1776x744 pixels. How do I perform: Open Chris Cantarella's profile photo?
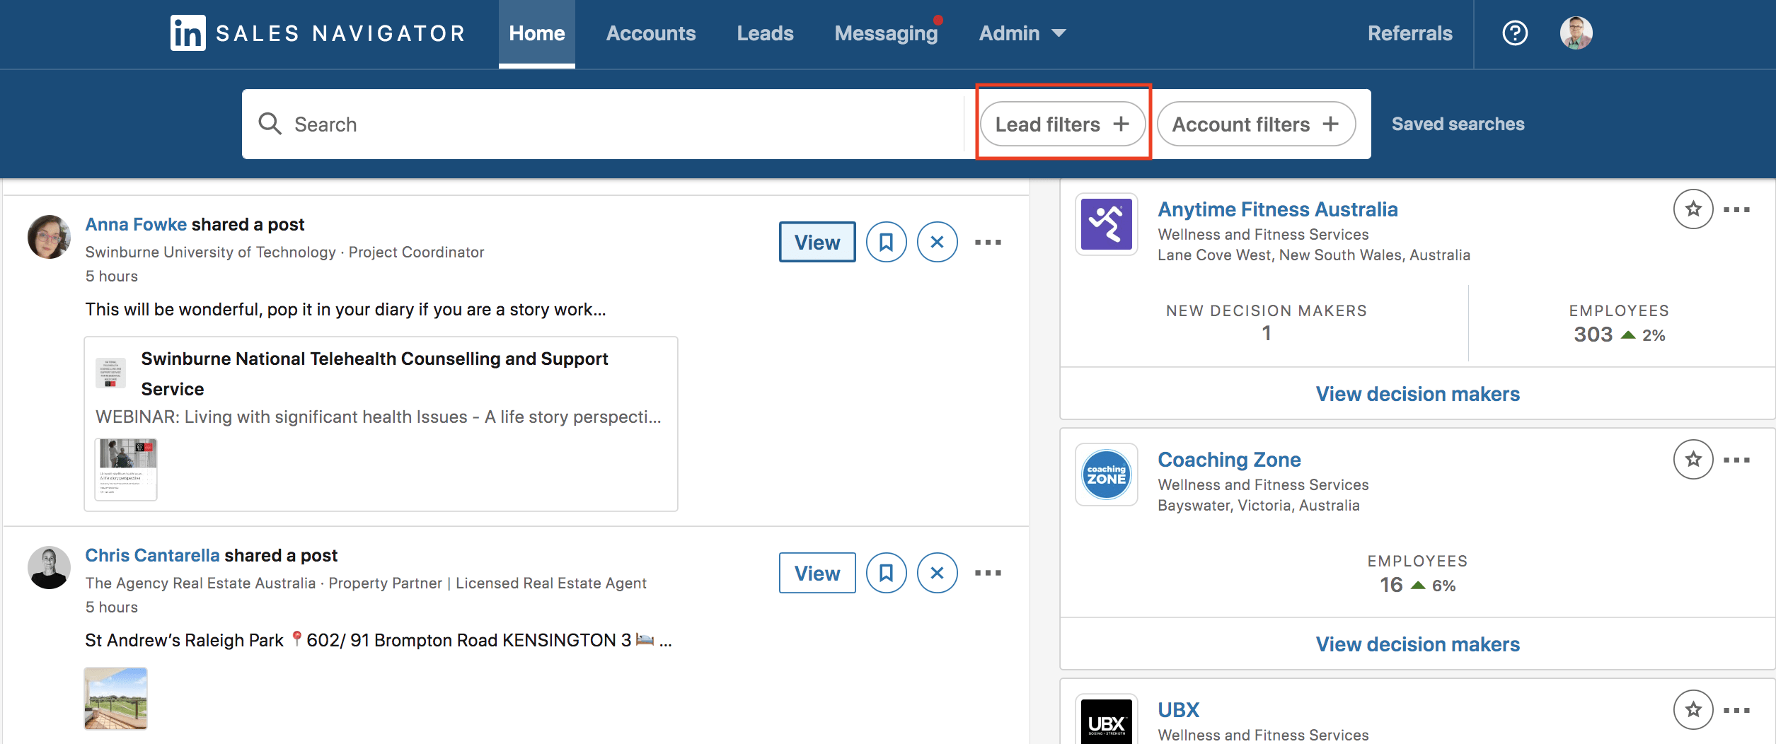49,568
